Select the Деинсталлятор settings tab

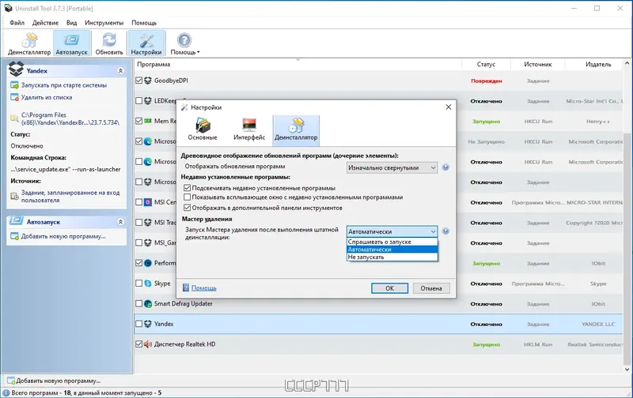click(x=296, y=130)
